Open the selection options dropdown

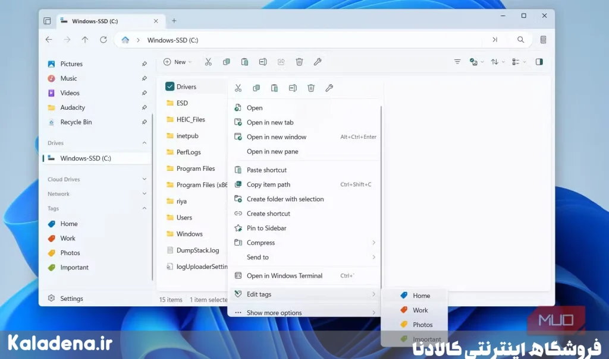(x=476, y=62)
